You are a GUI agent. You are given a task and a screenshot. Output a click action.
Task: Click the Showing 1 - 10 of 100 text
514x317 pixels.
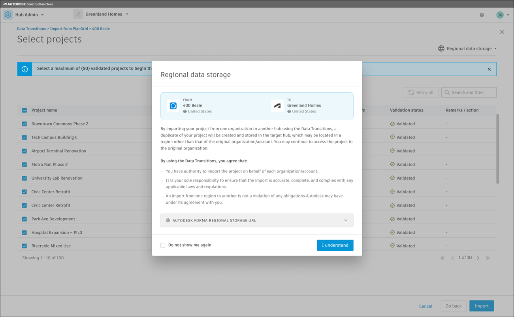click(43, 258)
